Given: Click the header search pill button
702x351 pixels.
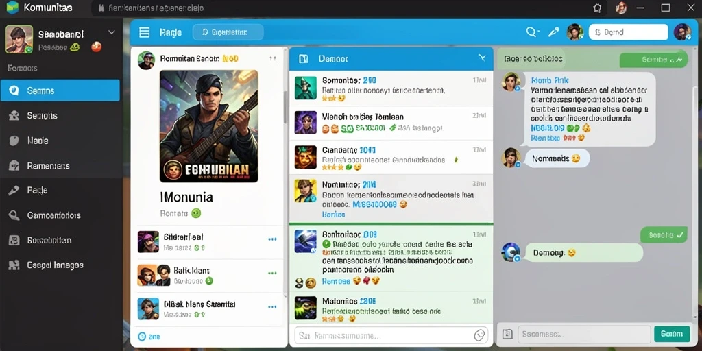Looking at the screenshot, I should tap(228, 32).
